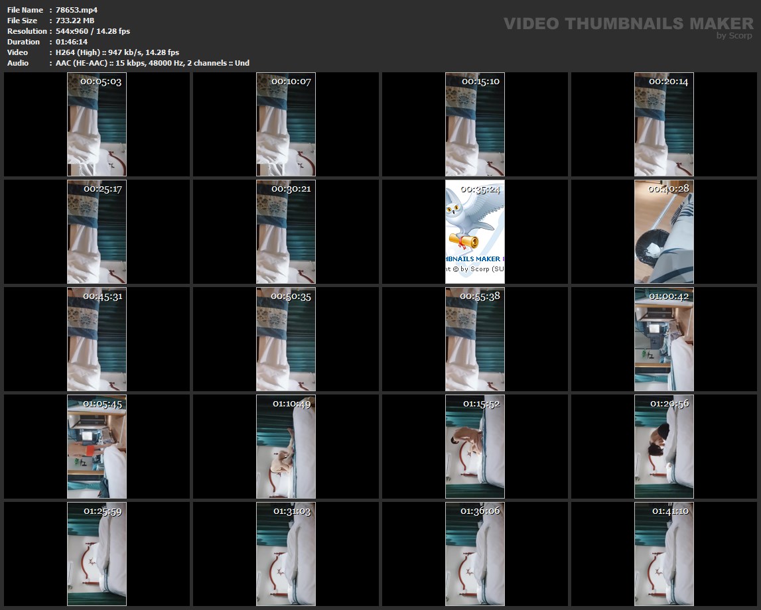761x610 pixels.
Task: Click the thumbnail at timestamp 00:05:03
Action: coord(97,125)
